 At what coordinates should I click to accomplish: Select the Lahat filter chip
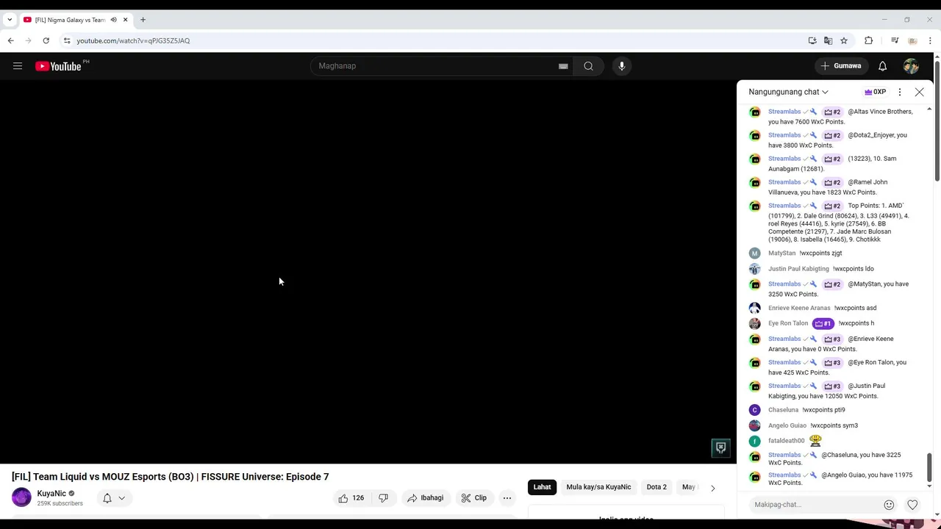[x=542, y=487]
